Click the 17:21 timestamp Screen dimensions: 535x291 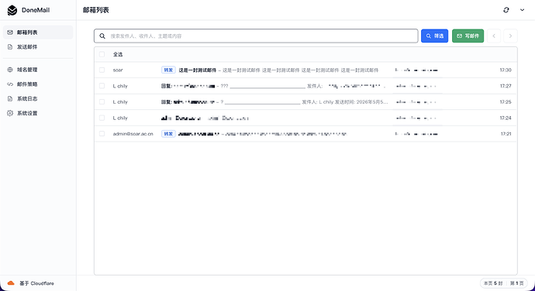tap(506, 134)
